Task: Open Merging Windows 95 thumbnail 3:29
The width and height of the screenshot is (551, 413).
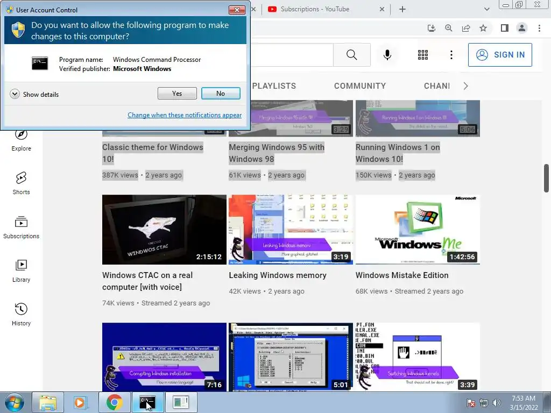Action: [x=301, y=118]
